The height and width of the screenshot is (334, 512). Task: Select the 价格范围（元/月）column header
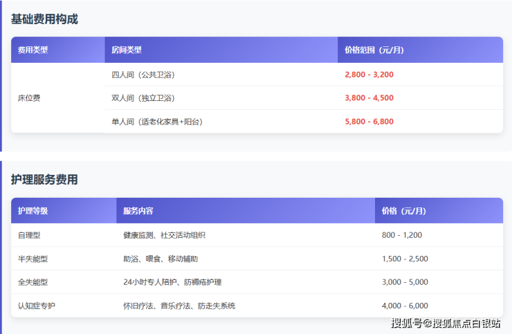[x=374, y=50]
